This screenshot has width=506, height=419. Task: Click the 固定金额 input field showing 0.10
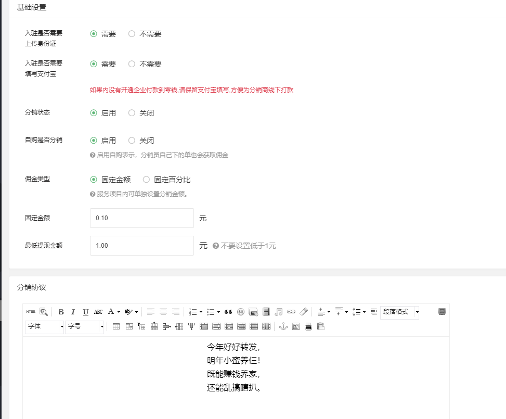point(142,218)
